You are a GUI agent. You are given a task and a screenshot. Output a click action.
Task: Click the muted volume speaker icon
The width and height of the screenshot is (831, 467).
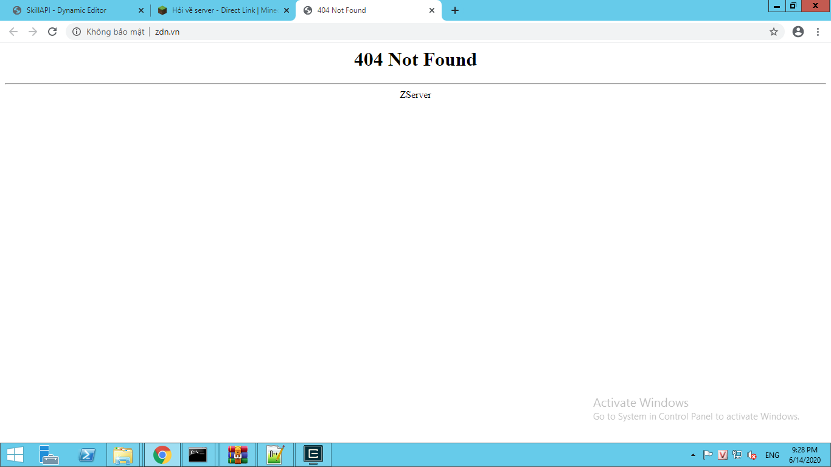point(752,455)
